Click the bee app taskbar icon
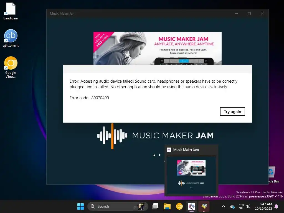Screen dimensions: 284x213 tap(204, 206)
